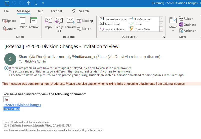Click actual sender different notice
This screenshot has height=139, width=201.
pos(70,71)
